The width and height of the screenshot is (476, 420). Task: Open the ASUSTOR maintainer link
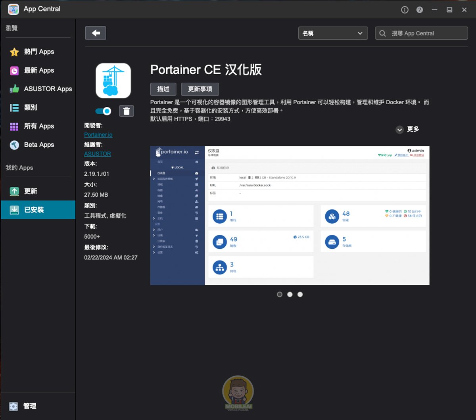(98, 154)
